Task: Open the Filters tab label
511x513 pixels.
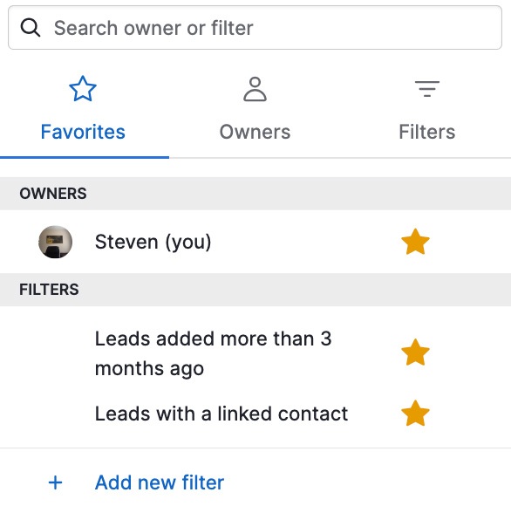Action: pos(427,132)
